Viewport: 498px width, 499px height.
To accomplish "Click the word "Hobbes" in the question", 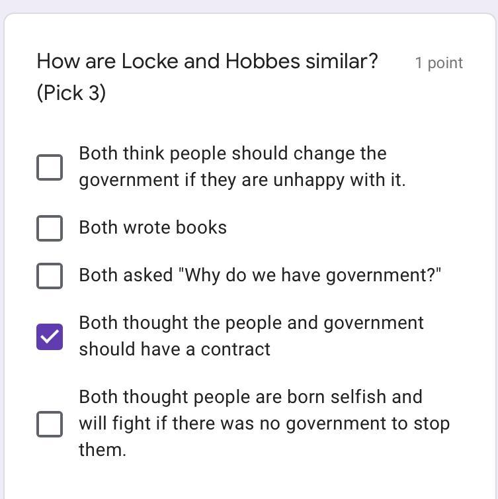I will pyautogui.click(x=263, y=62).
